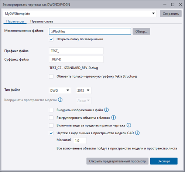Open the MyDWGtemplate settings dropdown
This screenshot has height=172, width=185.
[80, 14]
